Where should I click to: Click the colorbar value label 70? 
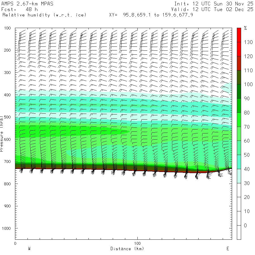[247, 127]
